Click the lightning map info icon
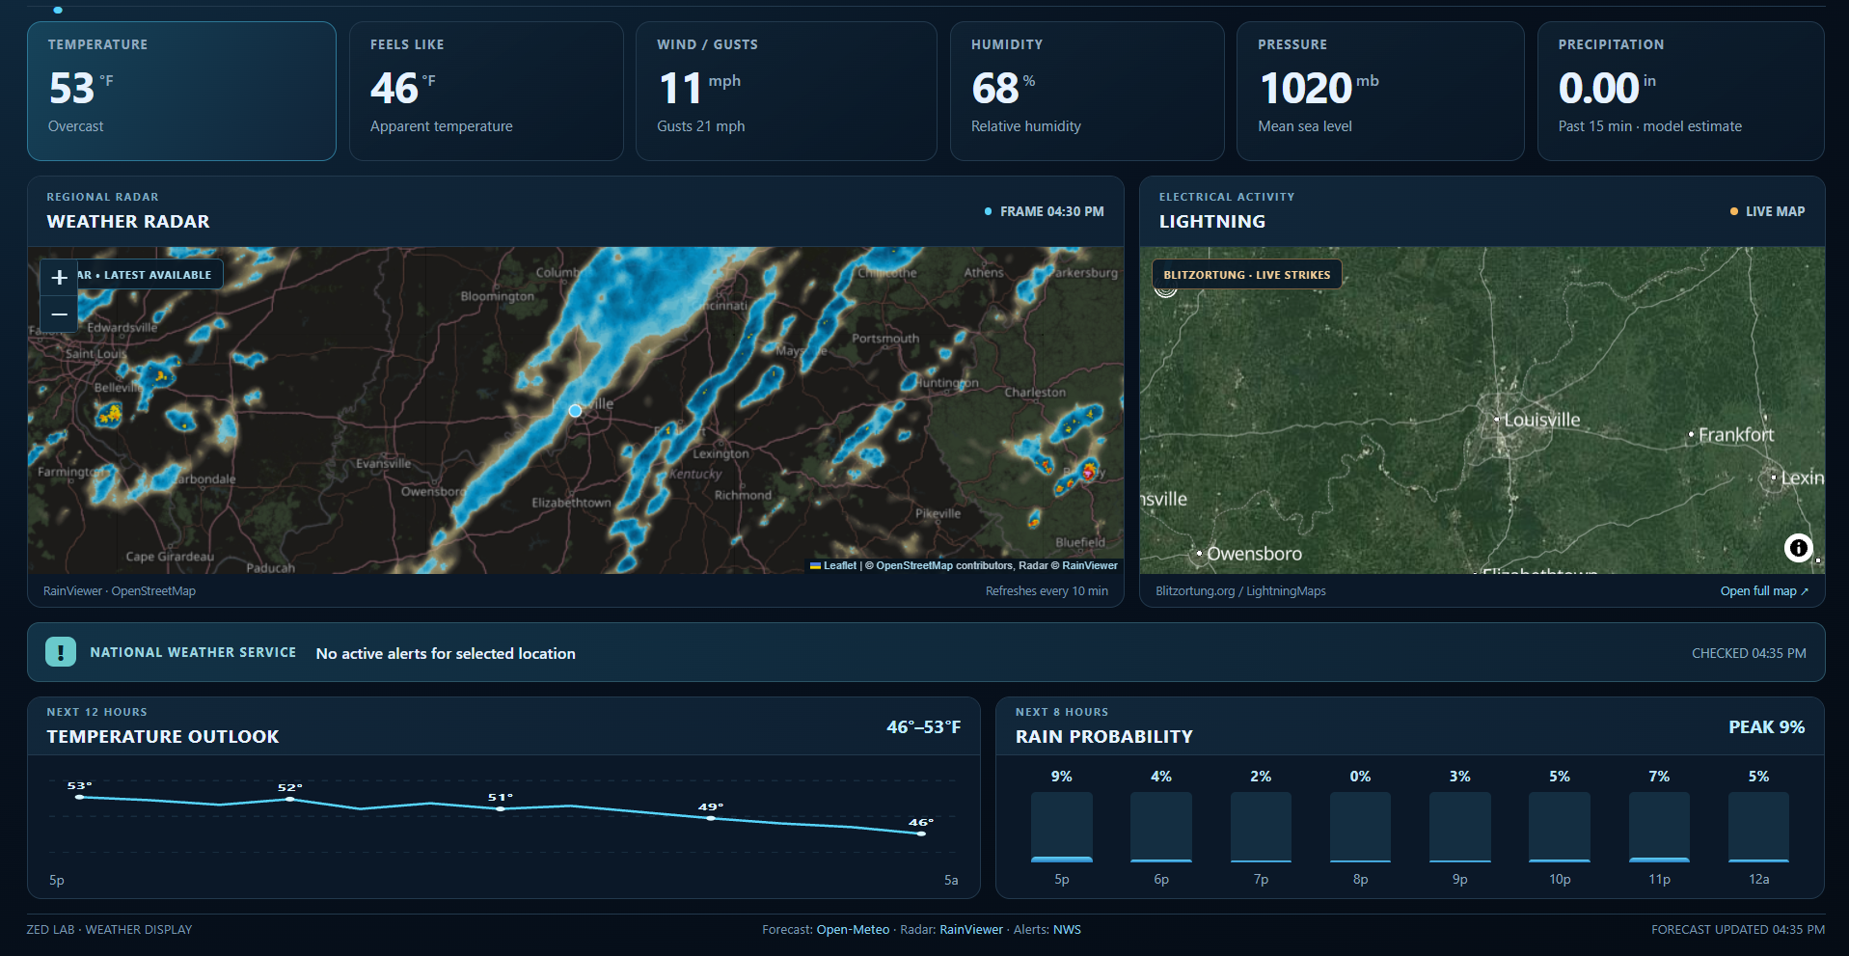 (1798, 548)
